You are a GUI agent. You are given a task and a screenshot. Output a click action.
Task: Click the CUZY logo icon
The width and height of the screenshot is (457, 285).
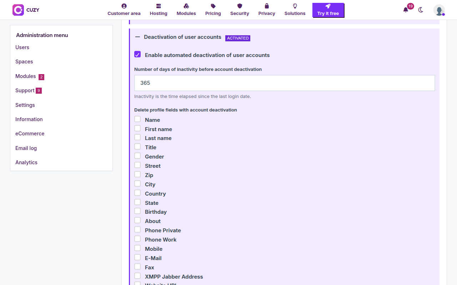pos(18,10)
